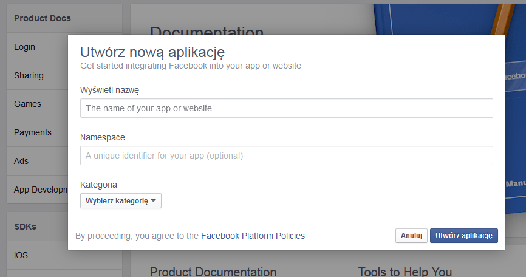Open Sharing in the Product Docs sidebar

37,75
